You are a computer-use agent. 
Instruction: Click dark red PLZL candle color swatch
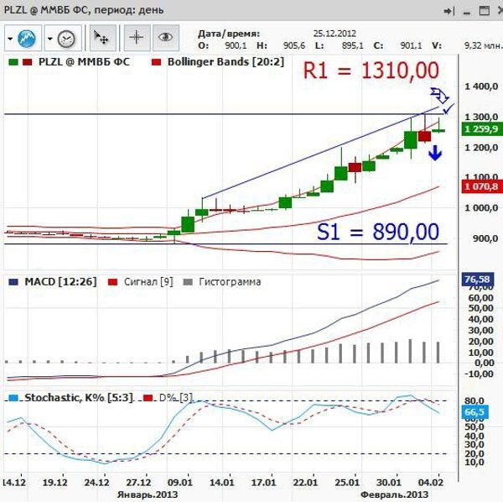pos(28,62)
